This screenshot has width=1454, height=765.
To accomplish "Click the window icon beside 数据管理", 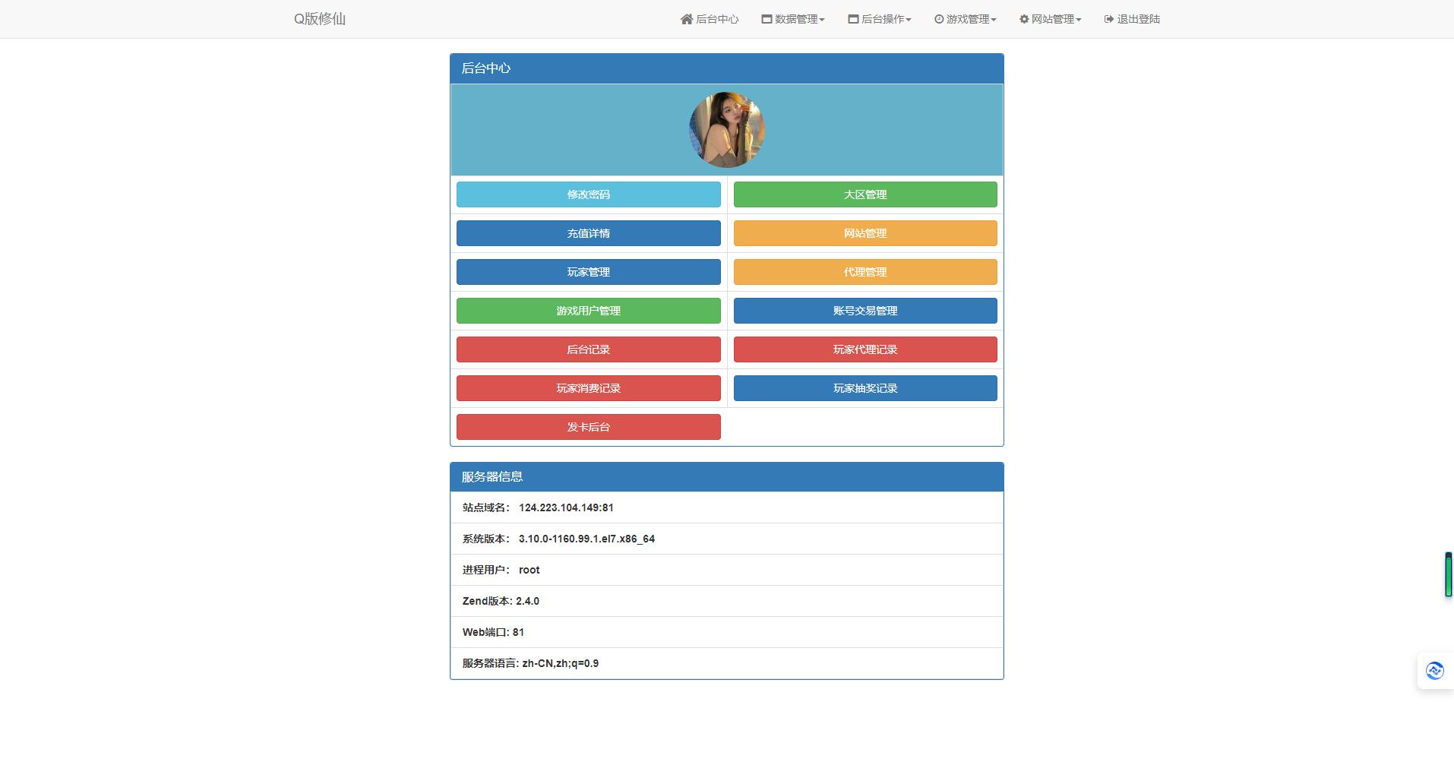I will point(767,19).
